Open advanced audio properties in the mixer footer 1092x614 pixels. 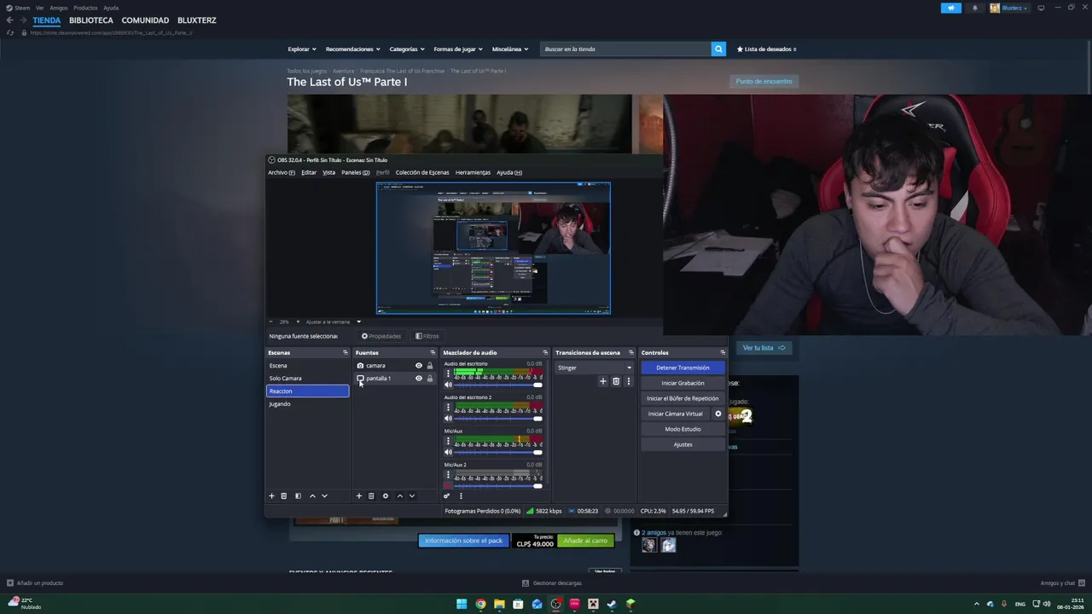point(446,496)
